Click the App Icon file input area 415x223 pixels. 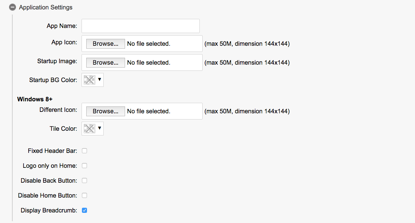(x=163, y=44)
